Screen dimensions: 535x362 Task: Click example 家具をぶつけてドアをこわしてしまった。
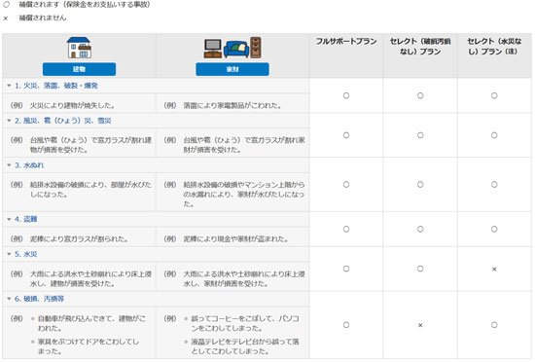click(88, 346)
